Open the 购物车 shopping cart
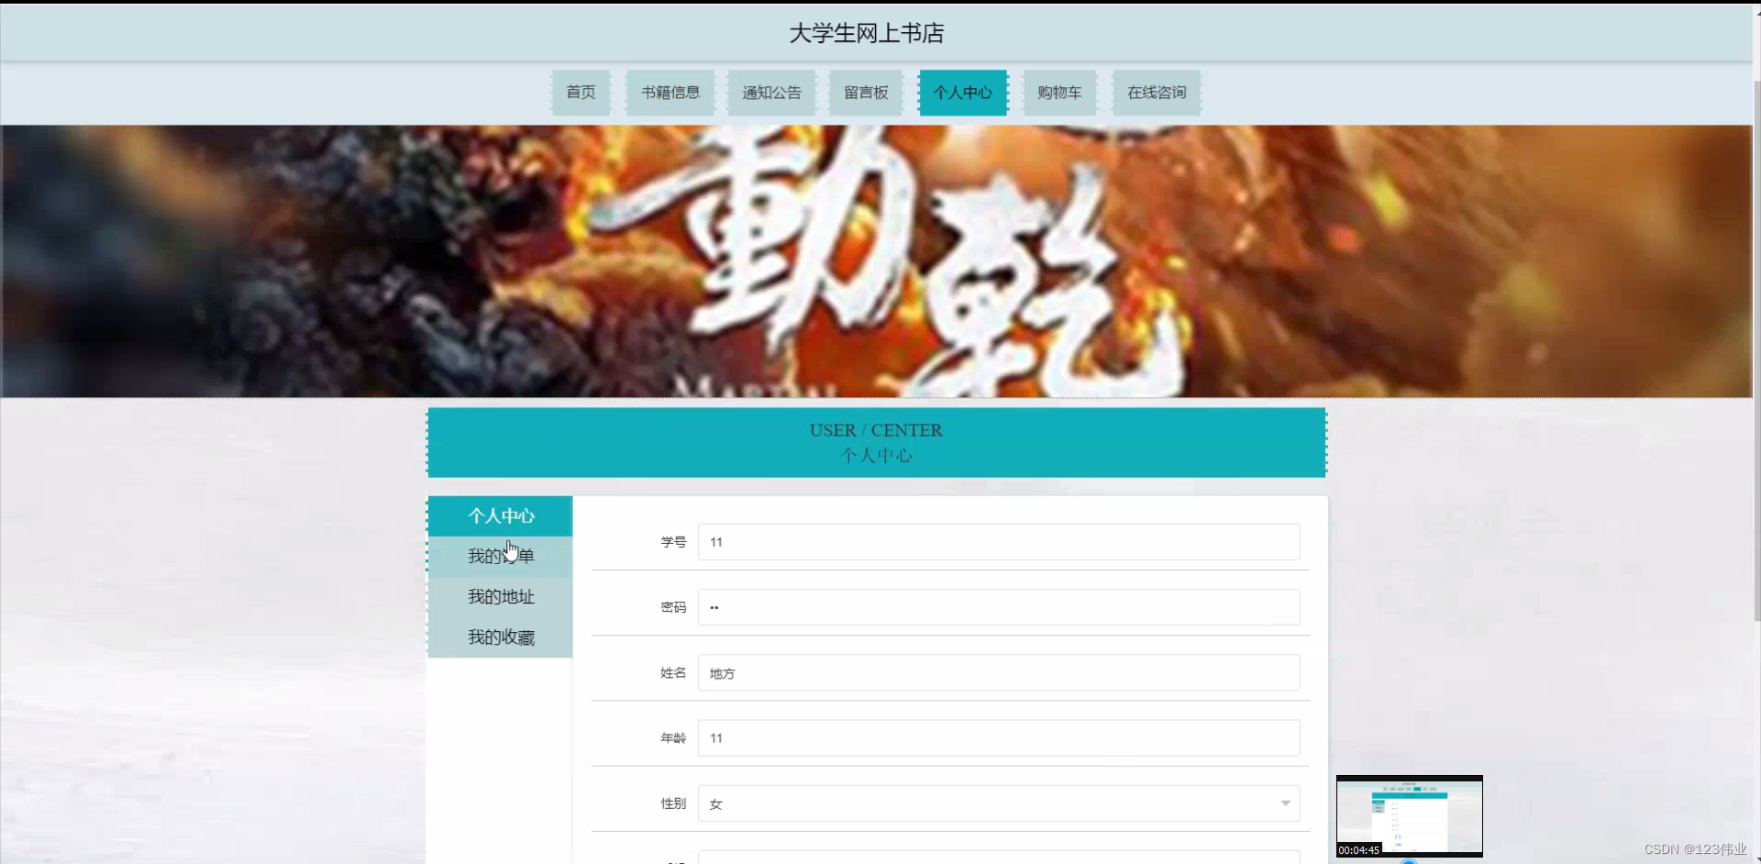 point(1058,93)
